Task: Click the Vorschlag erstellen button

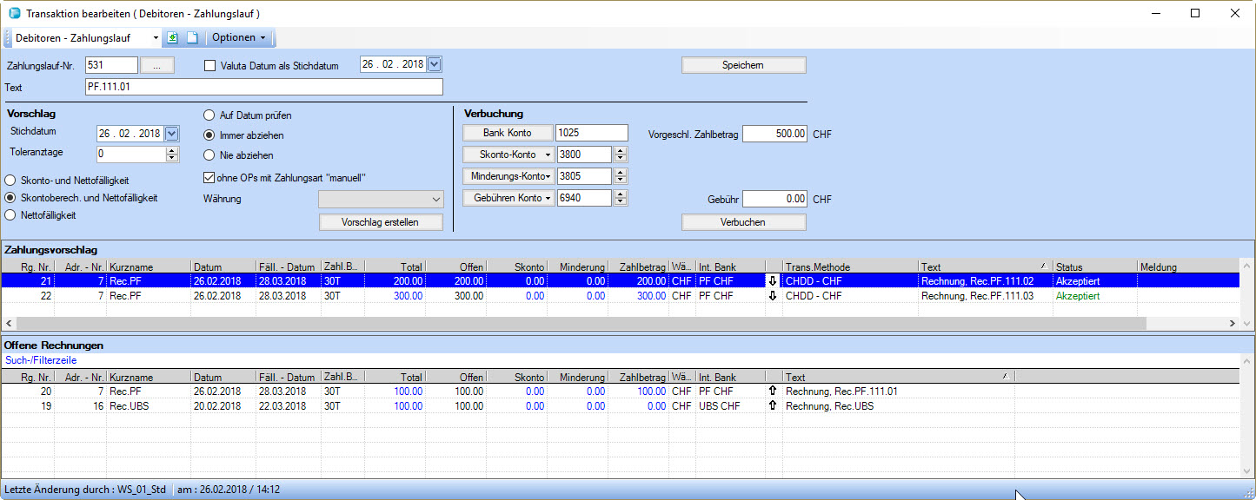Action: 380,221
